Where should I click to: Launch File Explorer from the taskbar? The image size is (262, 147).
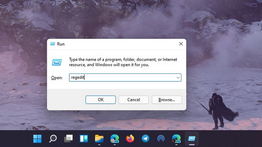(x=99, y=138)
